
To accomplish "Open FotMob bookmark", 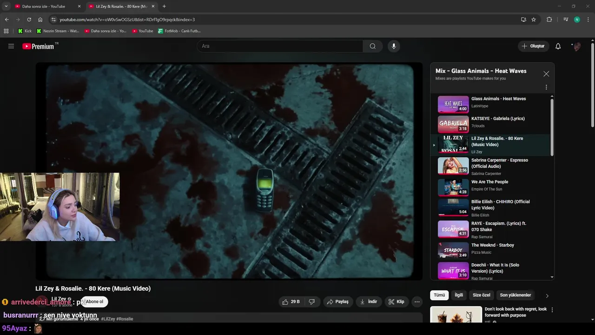I will 179,31.
